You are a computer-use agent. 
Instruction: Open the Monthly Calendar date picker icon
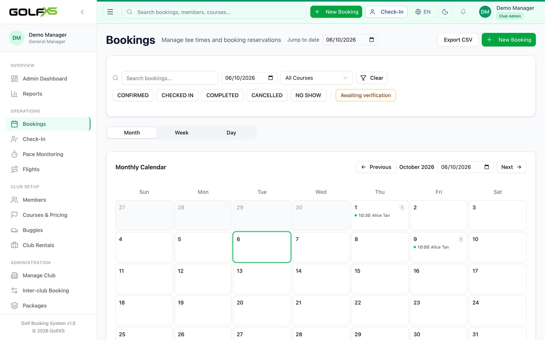[x=487, y=167]
